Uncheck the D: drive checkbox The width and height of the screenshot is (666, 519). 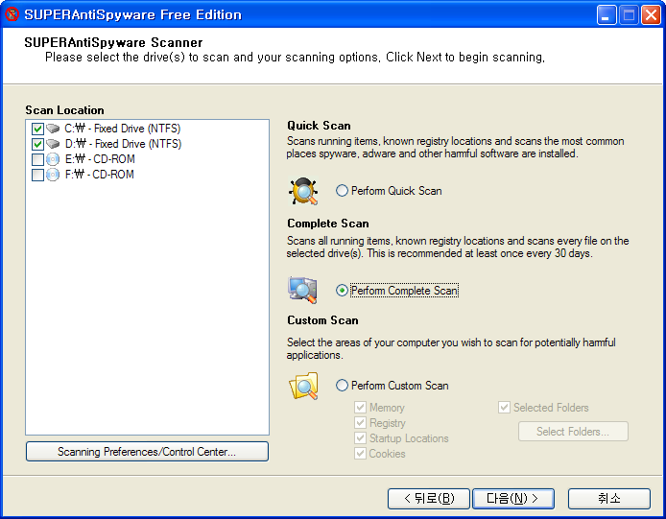pos(37,144)
